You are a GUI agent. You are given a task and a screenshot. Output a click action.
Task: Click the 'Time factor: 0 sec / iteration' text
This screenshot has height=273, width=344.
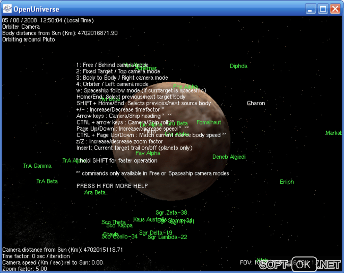36,256
